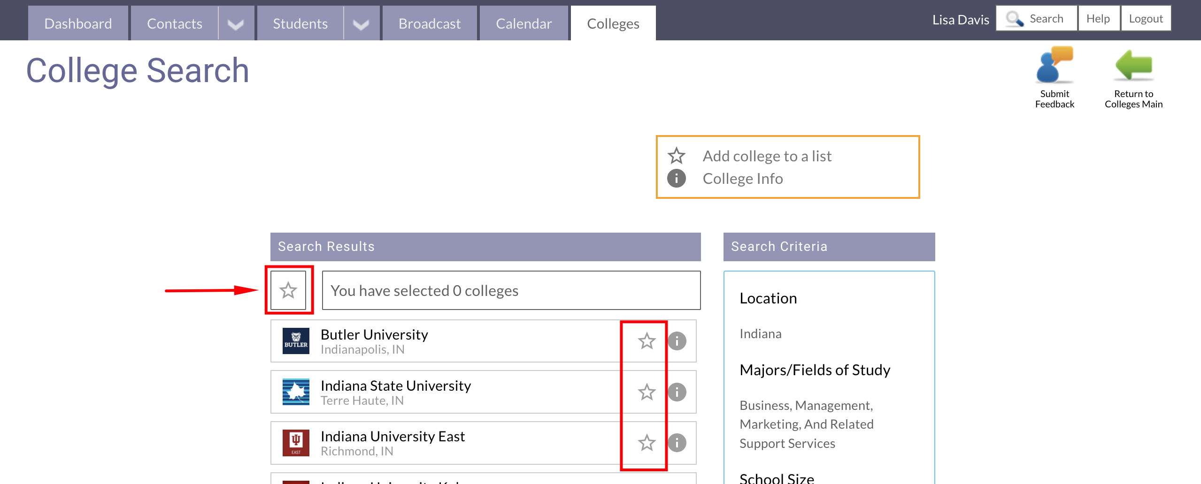Click the Indiana State University logo
This screenshot has height=484, width=1201.
pyautogui.click(x=296, y=392)
